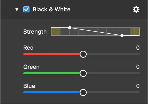
Task: Click the empty gray Red track
Action: tap(113, 54)
